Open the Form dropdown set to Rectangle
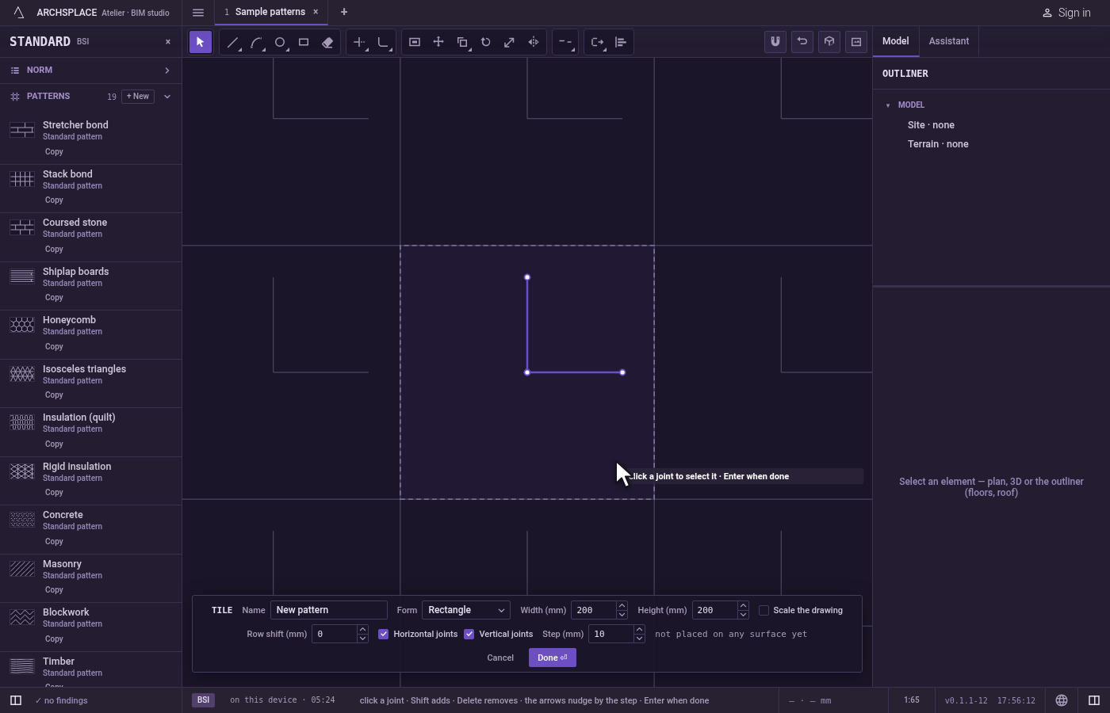 click(x=466, y=610)
